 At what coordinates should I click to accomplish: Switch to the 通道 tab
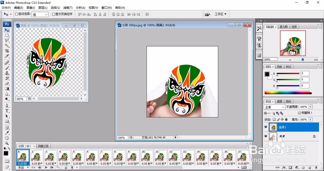279,101
